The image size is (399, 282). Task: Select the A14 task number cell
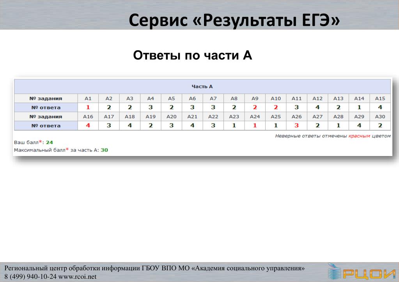click(x=359, y=99)
